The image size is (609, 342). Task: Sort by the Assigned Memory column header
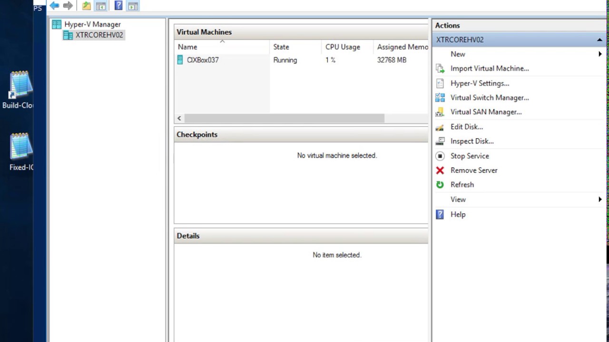click(401, 47)
